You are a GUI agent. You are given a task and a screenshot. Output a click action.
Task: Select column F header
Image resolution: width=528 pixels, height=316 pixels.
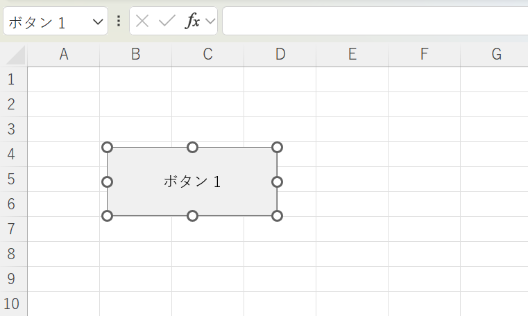click(424, 55)
